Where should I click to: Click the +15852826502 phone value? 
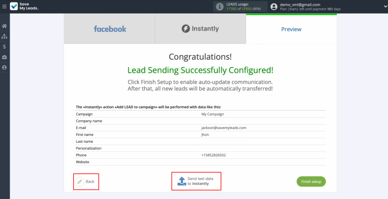tap(213, 155)
